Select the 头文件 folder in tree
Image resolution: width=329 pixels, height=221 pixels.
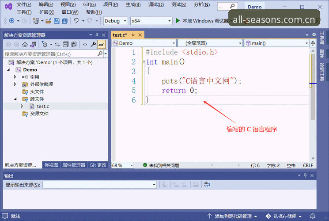(x=37, y=91)
